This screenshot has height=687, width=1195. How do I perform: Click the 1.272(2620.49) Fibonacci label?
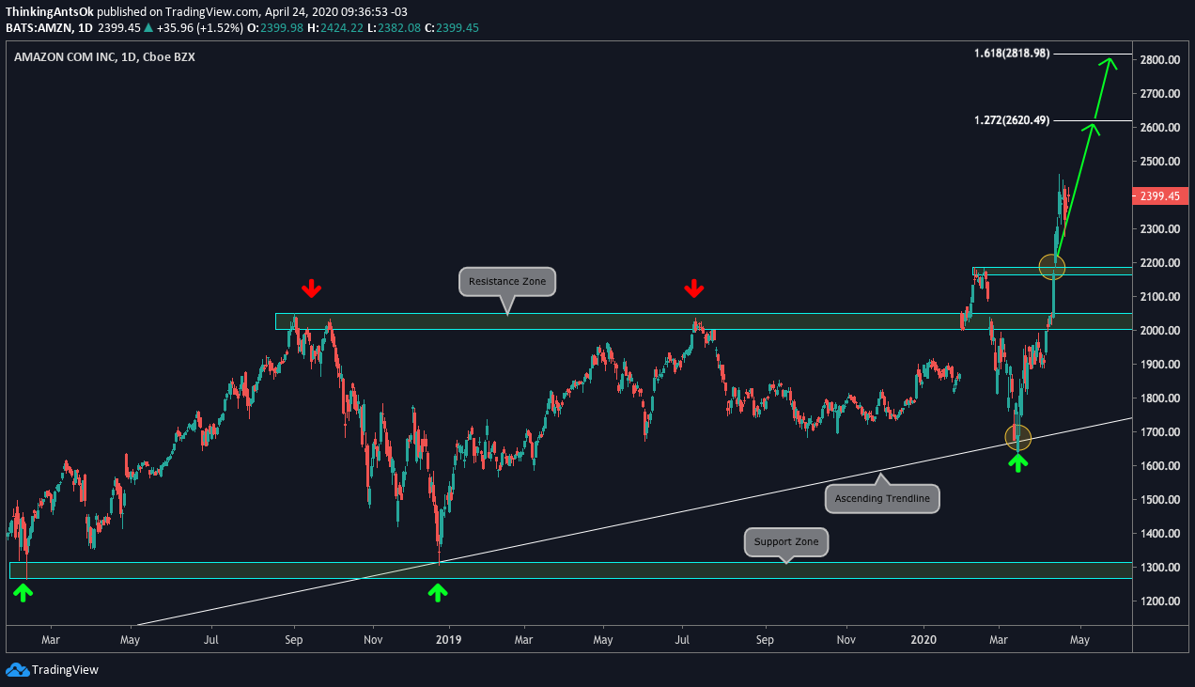(x=1012, y=120)
